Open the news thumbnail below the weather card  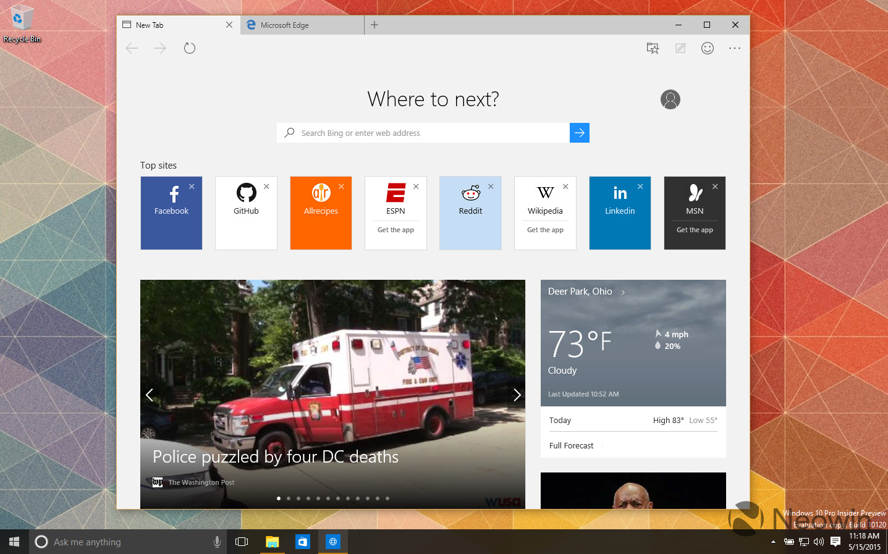633,491
